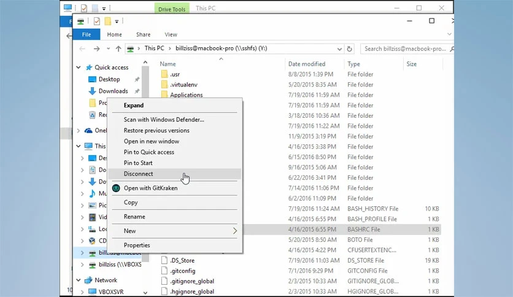The width and height of the screenshot is (513, 297).
Task: Select the .gitconfig file
Action: [x=183, y=271]
